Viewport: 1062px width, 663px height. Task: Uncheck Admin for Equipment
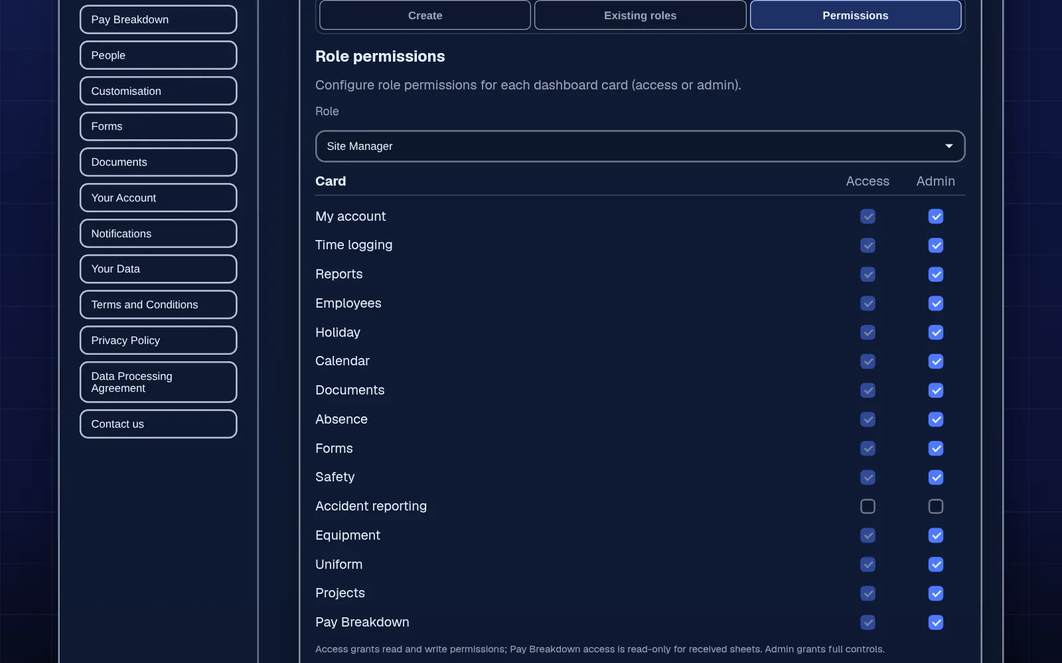[936, 535]
